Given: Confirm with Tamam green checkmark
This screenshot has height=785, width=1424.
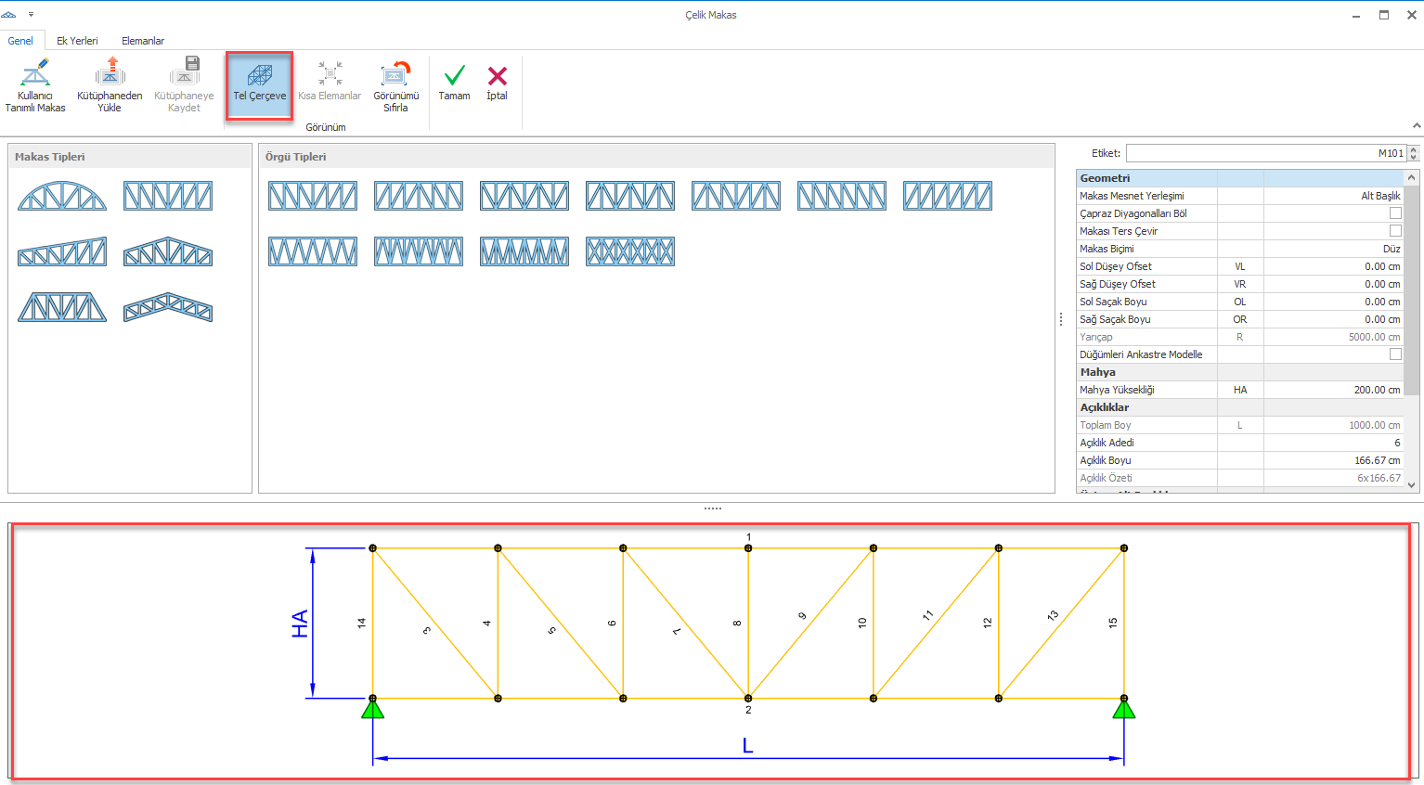Looking at the screenshot, I should point(455,84).
